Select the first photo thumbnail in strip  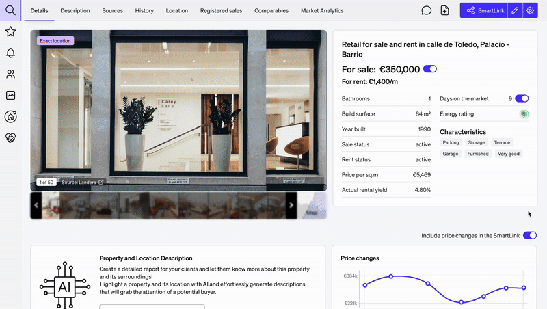point(51,205)
